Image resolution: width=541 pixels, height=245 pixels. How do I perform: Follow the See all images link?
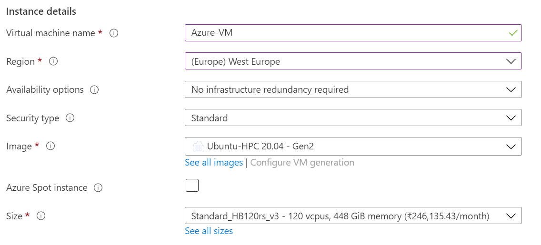[x=214, y=163]
